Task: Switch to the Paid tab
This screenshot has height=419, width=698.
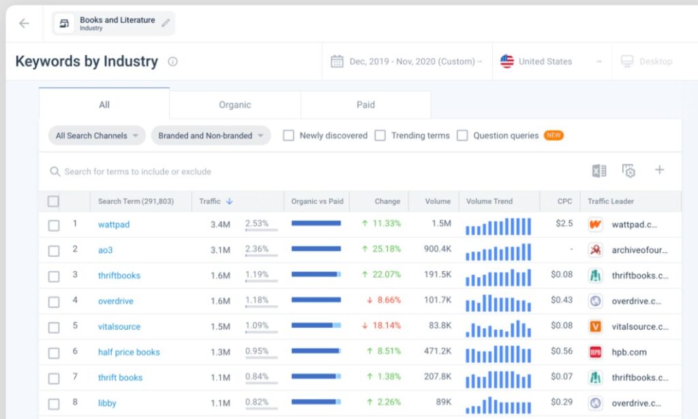Action: tap(365, 104)
